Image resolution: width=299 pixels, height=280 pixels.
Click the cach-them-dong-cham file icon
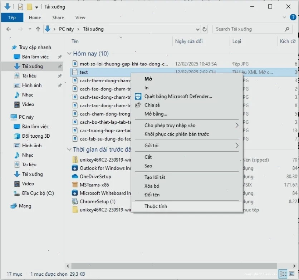(75, 80)
